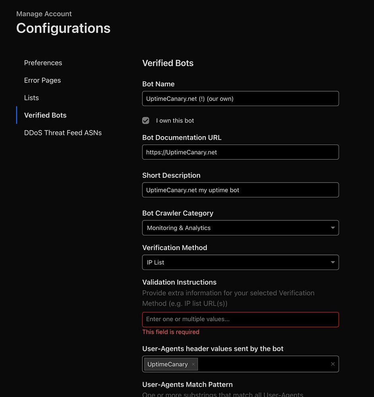Focus the required Validation Instructions field
The height and width of the screenshot is (397, 374).
(240, 320)
